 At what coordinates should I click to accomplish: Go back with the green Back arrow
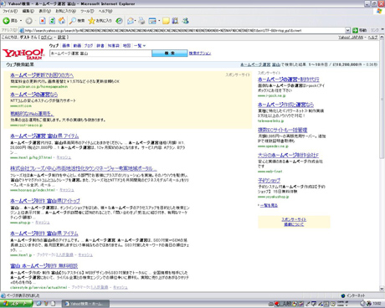(10, 21)
